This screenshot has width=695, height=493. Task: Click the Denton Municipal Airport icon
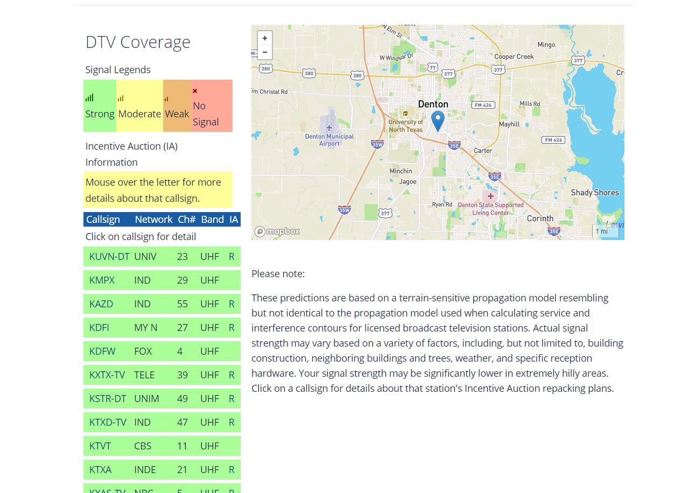coord(329,128)
